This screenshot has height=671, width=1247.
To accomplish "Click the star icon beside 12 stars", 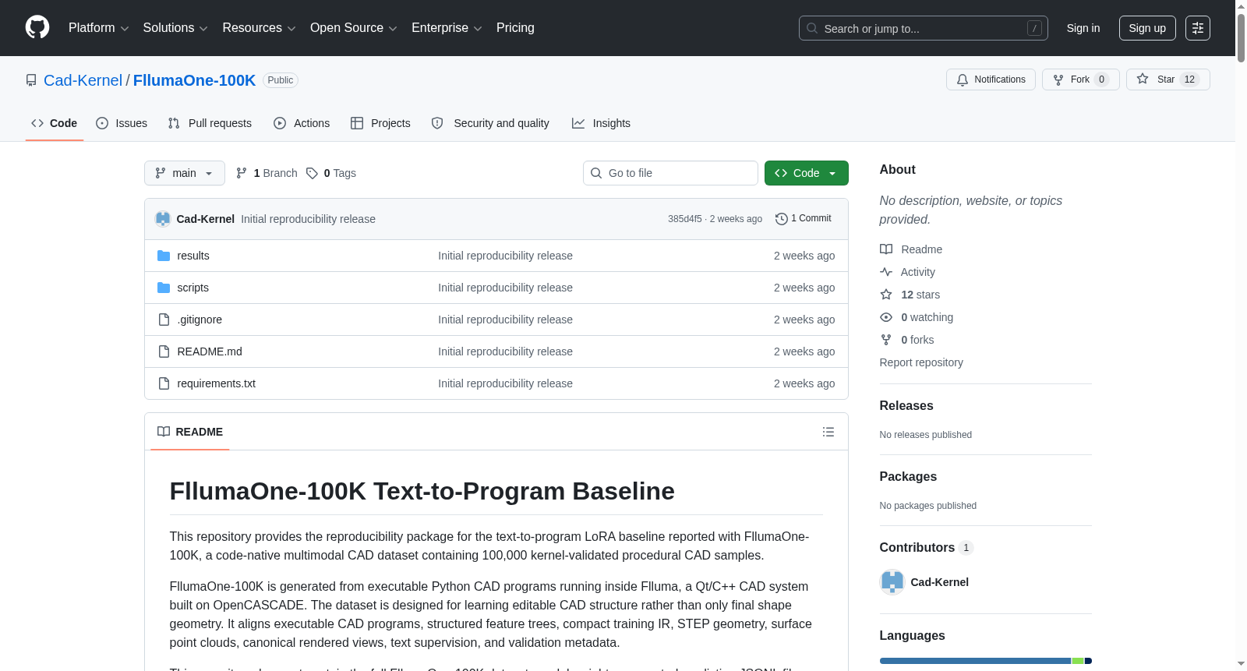I will point(886,295).
